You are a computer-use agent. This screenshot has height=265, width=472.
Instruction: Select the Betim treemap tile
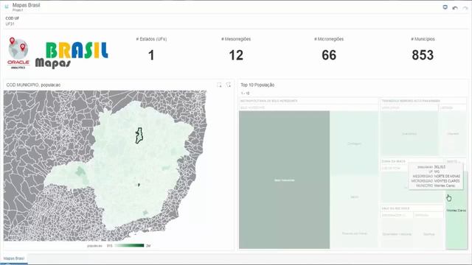pyautogui.click(x=354, y=197)
